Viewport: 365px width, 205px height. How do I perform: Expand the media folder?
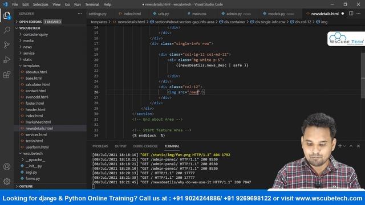pyautogui.click(x=50, y=40)
